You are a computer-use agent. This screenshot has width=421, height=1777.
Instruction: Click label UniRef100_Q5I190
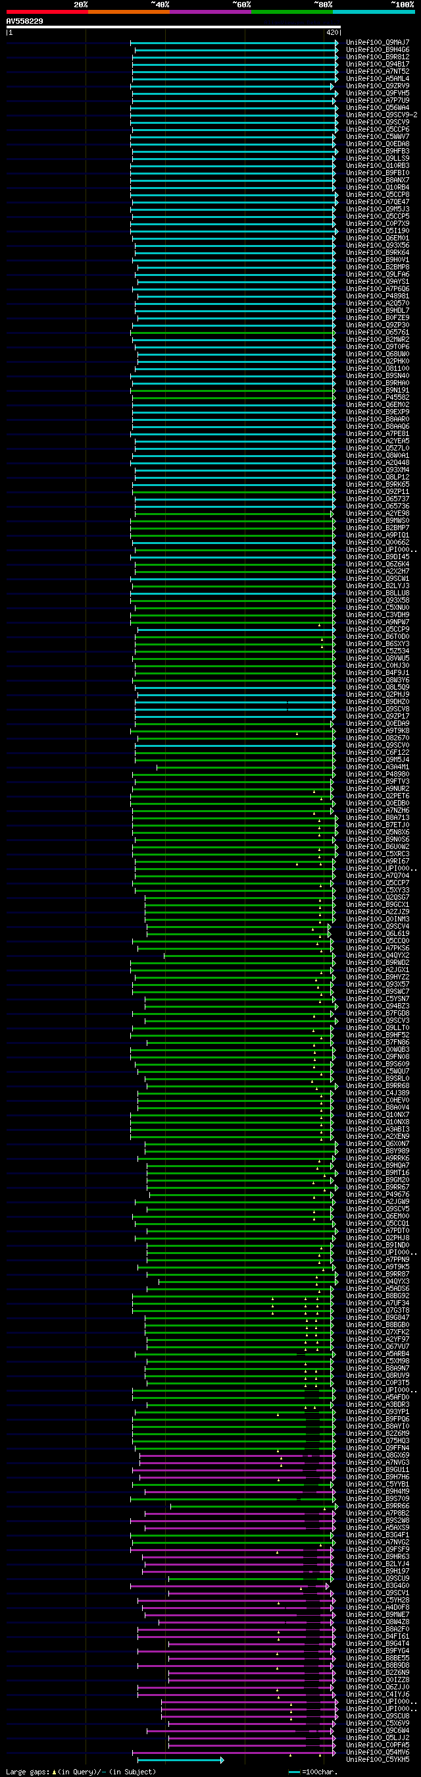click(378, 231)
